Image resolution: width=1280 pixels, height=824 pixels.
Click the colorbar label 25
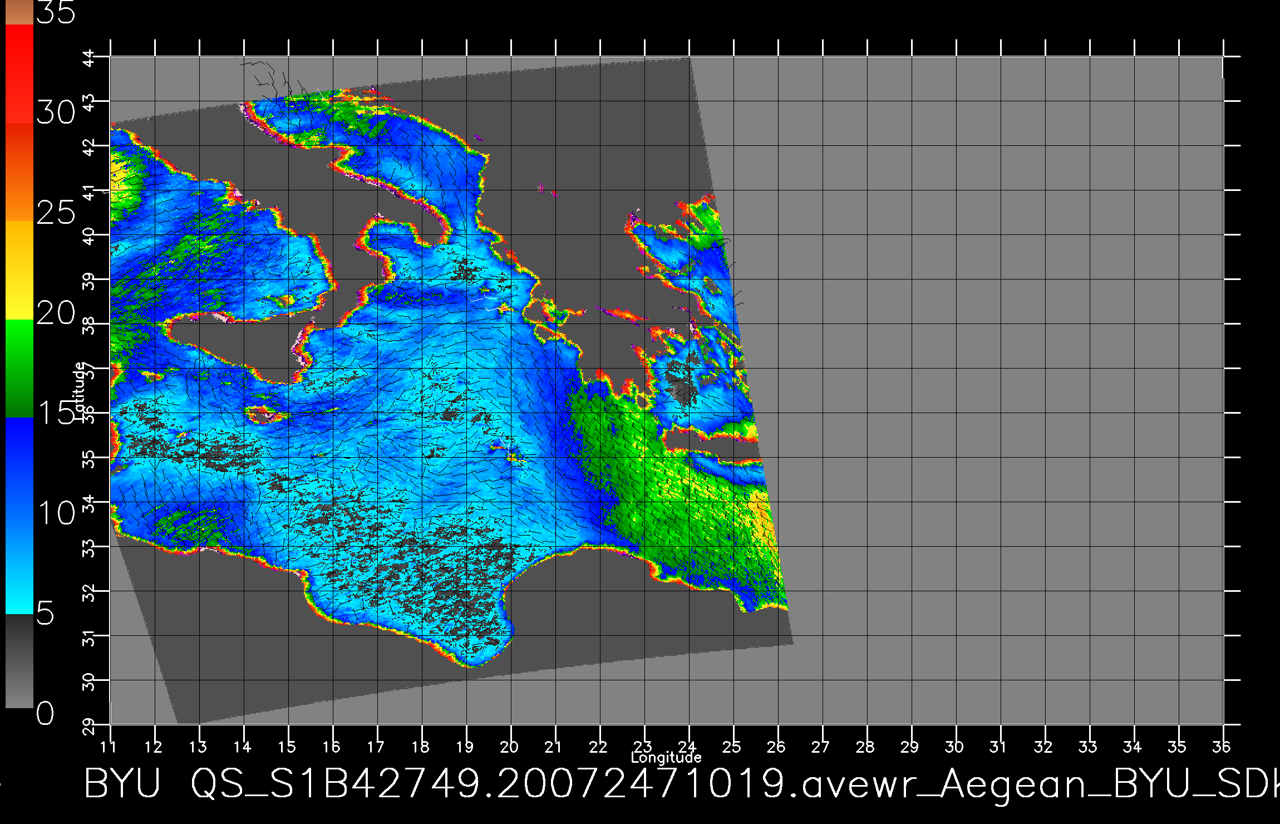[x=56, y=213]
